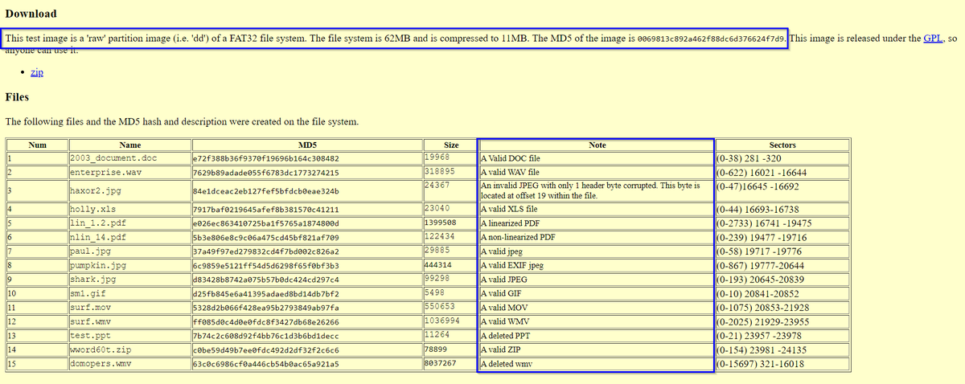Screen dimensions: 965x384
Task: Select file name test.ppt
Action: pyautogui.click(x=89, y=336)
